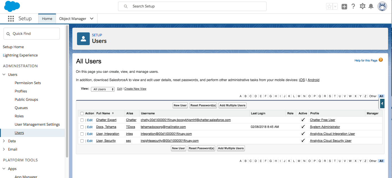
Task: Check the box for Docs, Tehama row
Action: (82, 127)
